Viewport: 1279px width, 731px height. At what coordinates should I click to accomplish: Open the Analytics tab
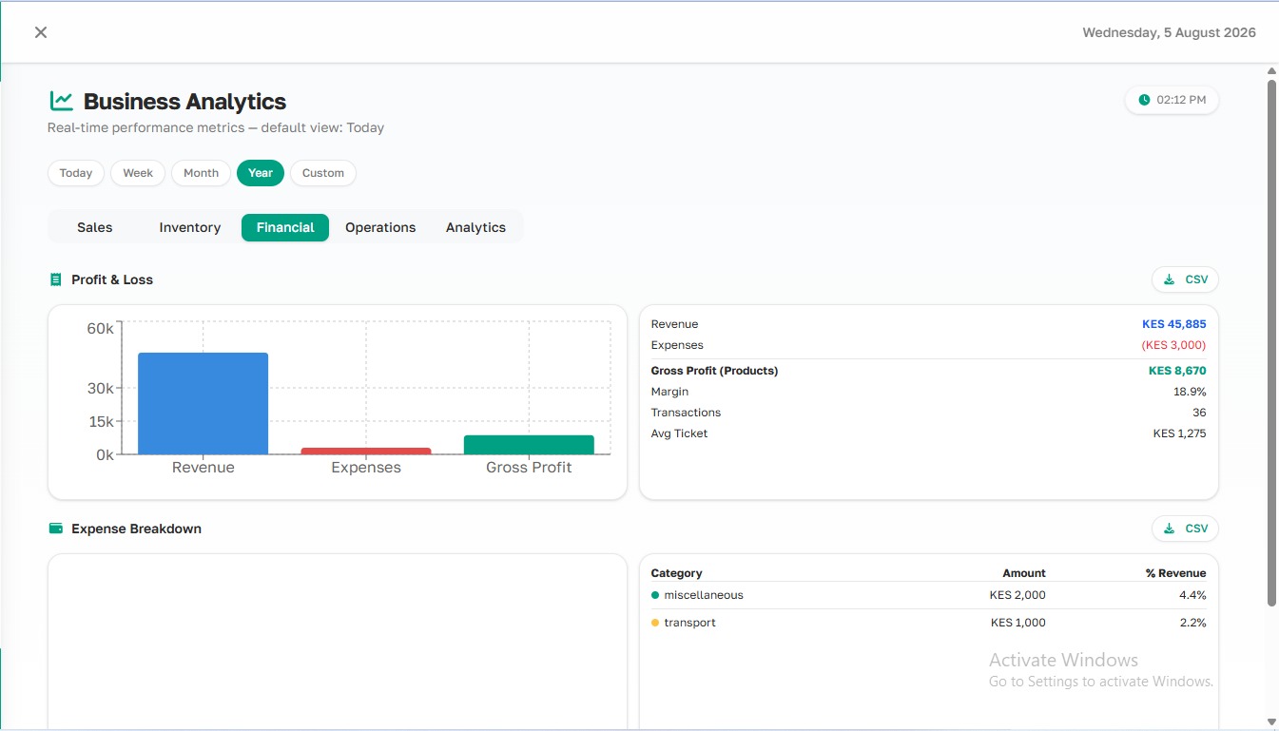point(475,227)
